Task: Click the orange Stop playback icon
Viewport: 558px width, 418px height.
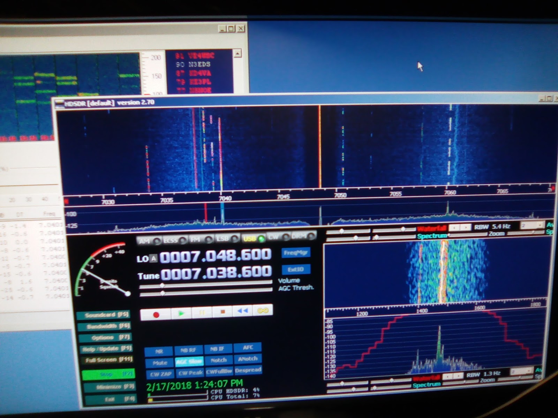Action: click(x=223, y=312)
